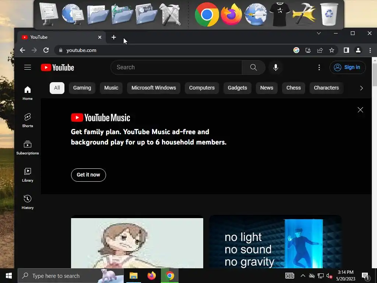Viewport: 377px width, 283px height.
Task: Select the Music filter chip
Action: [111, 88]
